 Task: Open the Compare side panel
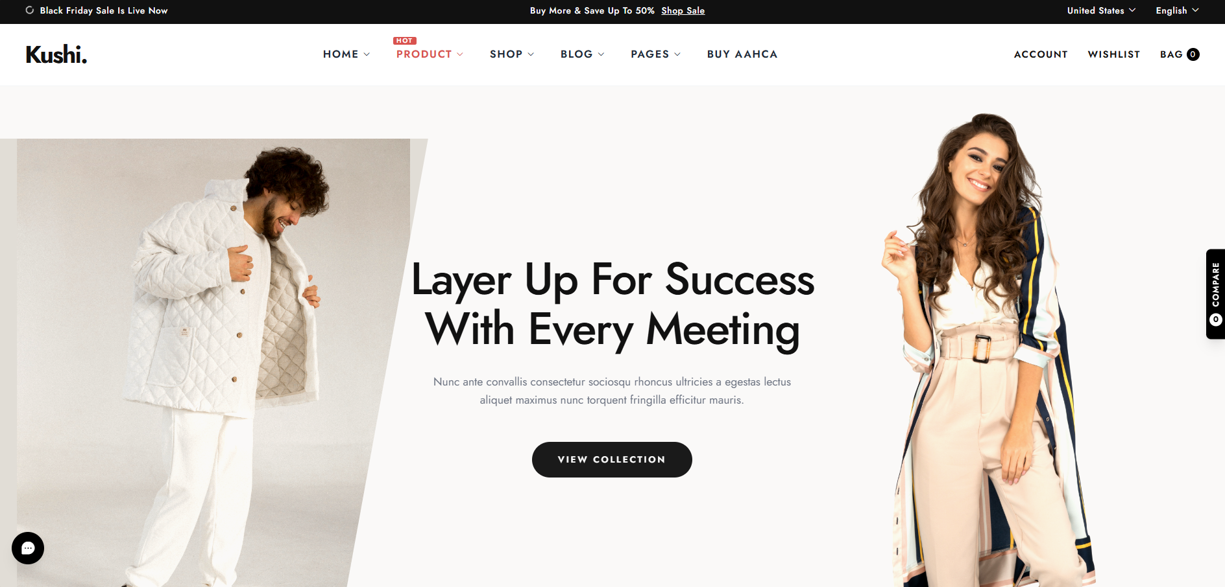tap(1215, 293)
